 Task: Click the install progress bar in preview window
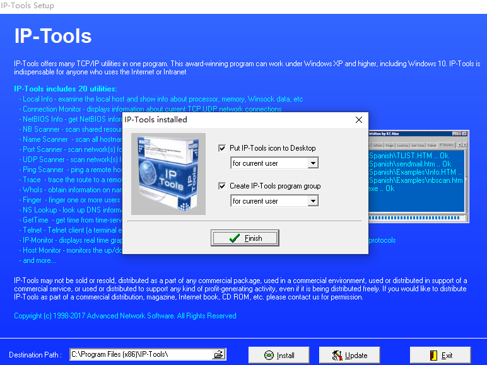[414, 218]
